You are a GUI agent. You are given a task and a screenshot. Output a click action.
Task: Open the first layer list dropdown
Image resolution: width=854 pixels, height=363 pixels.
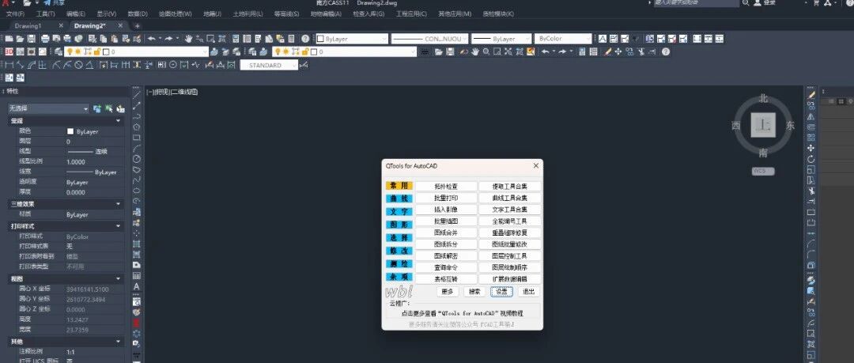pyautogui.click(x=136, y=51)
